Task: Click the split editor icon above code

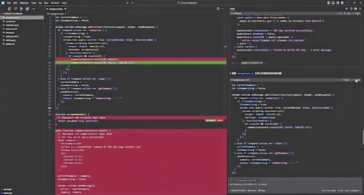Action: pyautogui.click(x=218, y=9)
